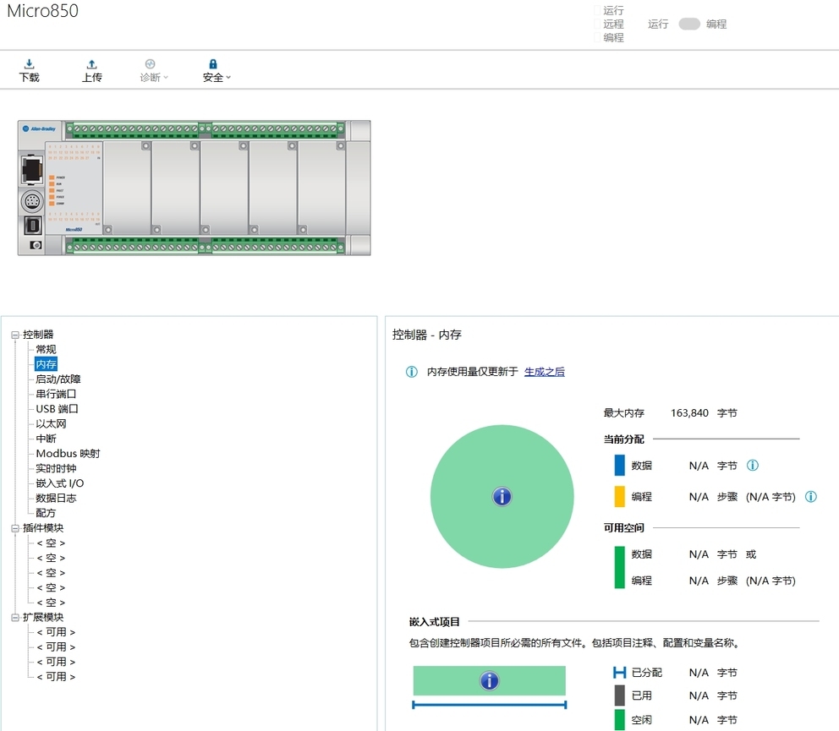Tick the 远程 status checkbox
839x731 pixels.
(598, 24)
